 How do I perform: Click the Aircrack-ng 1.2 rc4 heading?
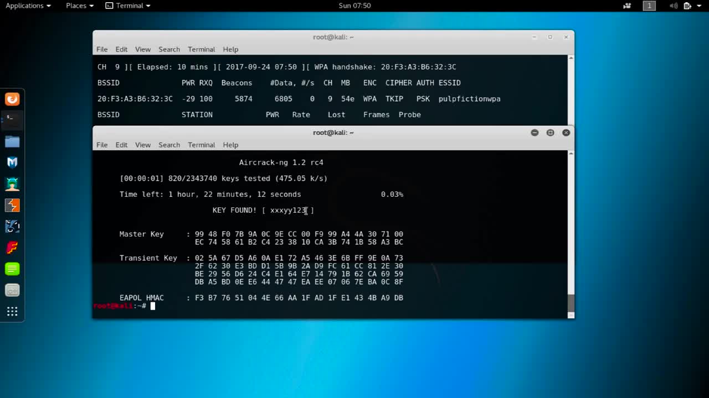pos(281,163)
